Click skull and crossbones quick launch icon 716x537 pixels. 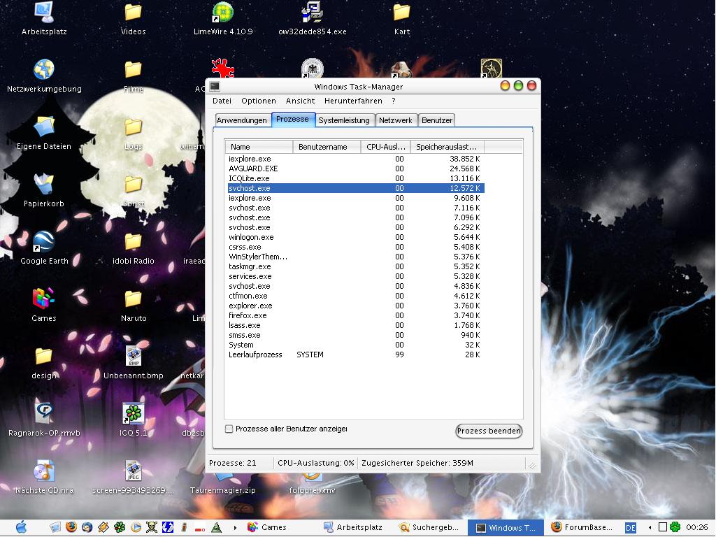click(x=152, y=527)
